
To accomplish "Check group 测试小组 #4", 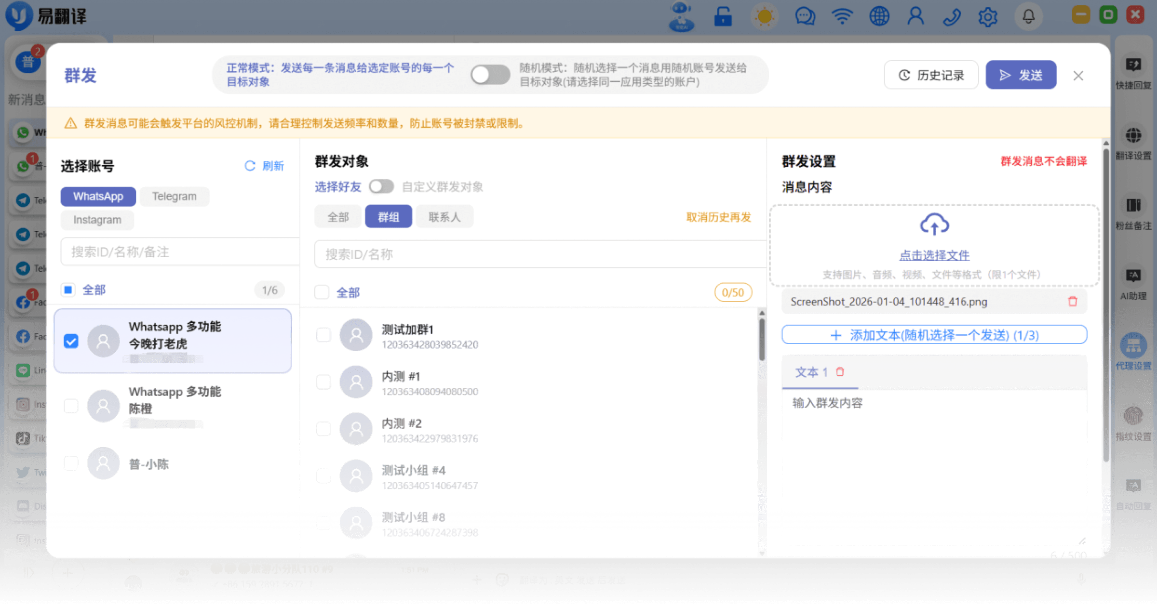I will coord(323,476).
